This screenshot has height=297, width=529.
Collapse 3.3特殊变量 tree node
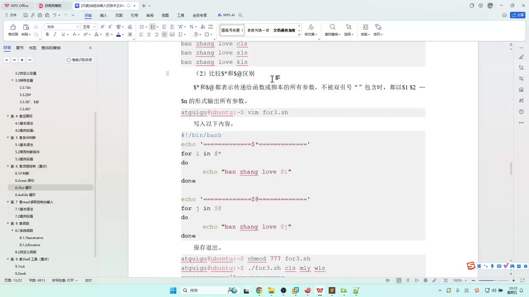tap(12, 80)
